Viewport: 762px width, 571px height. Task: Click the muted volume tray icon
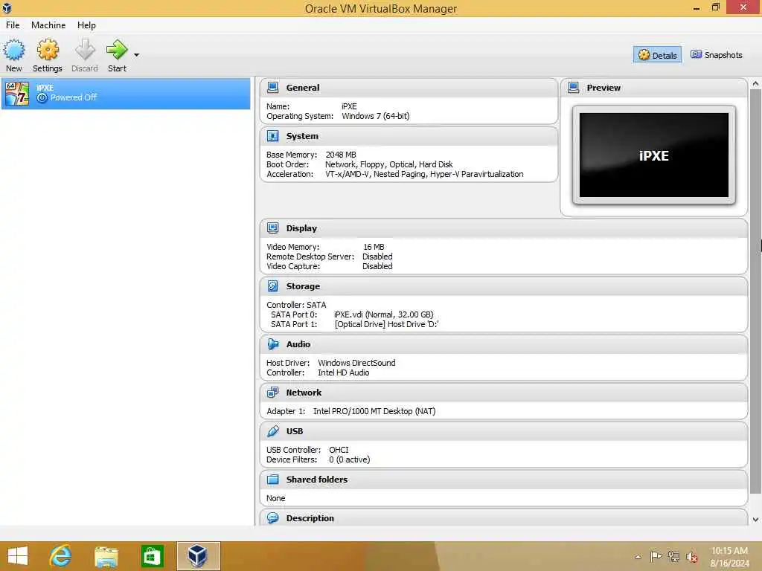click(x=691, y=557)
